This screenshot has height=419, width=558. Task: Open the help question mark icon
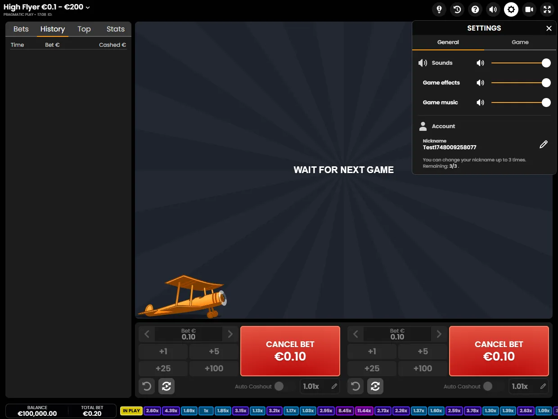coord(475,9)
